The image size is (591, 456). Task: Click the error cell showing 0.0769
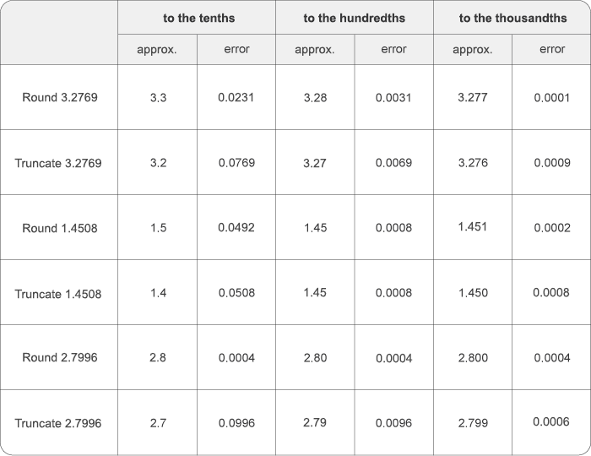point(236,162)
